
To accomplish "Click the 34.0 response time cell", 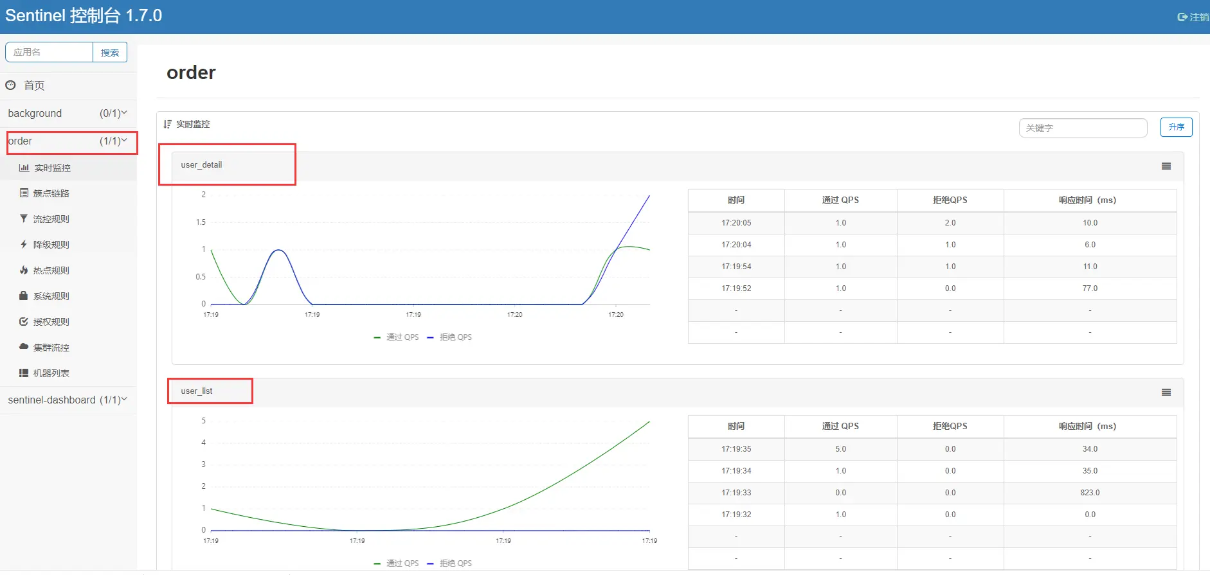I will click(1090, 449).
